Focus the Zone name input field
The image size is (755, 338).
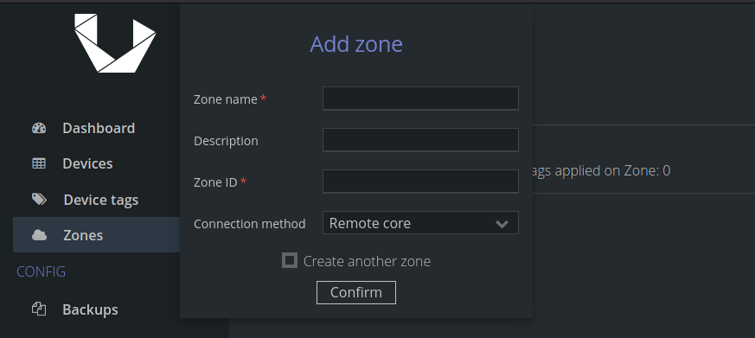click(420, 99)
